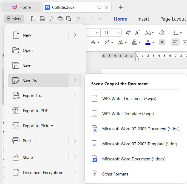Save as Microsoft Word 97-2003 Document (*.doc)
187x184 pixels.
coord(136,129)
